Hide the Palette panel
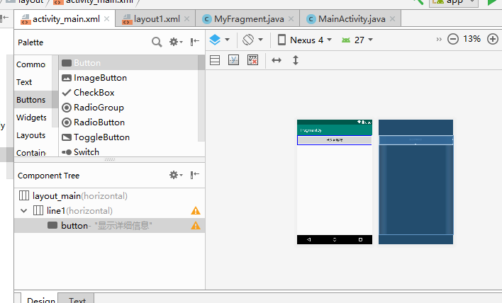The width and height of the screenshot is (502, 303). point(195,42)
